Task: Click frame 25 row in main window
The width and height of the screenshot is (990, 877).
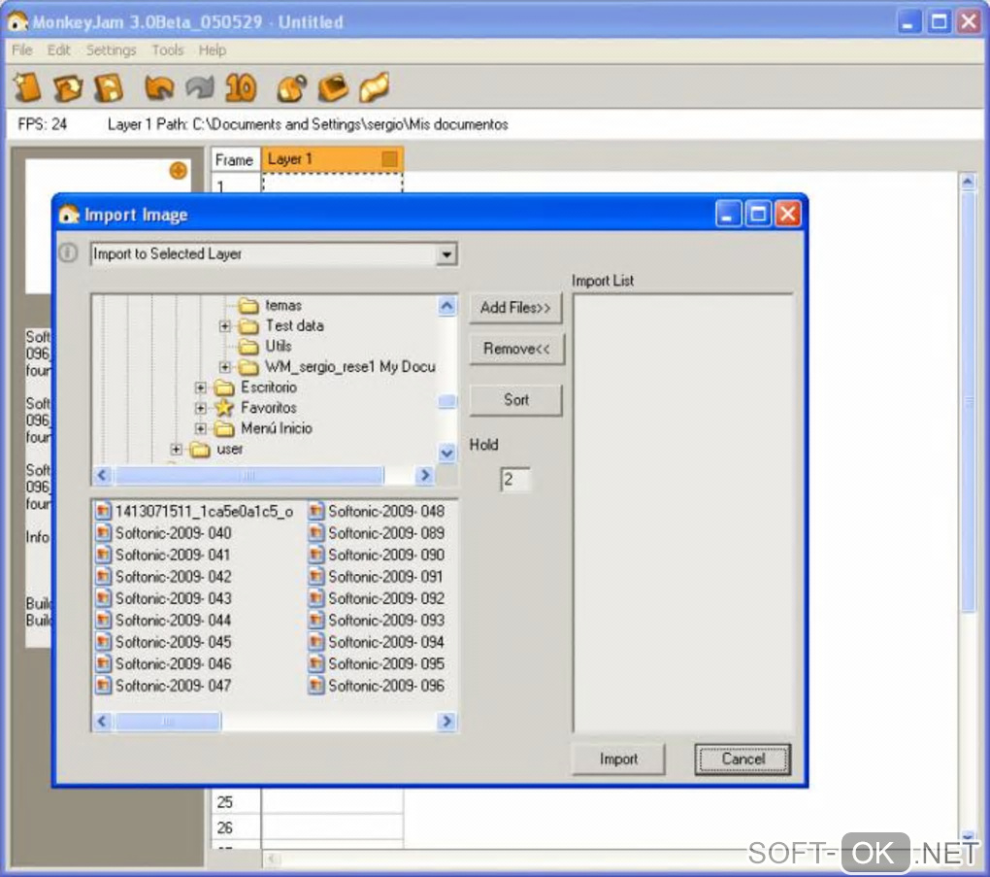Action: (x=307, y=802)
